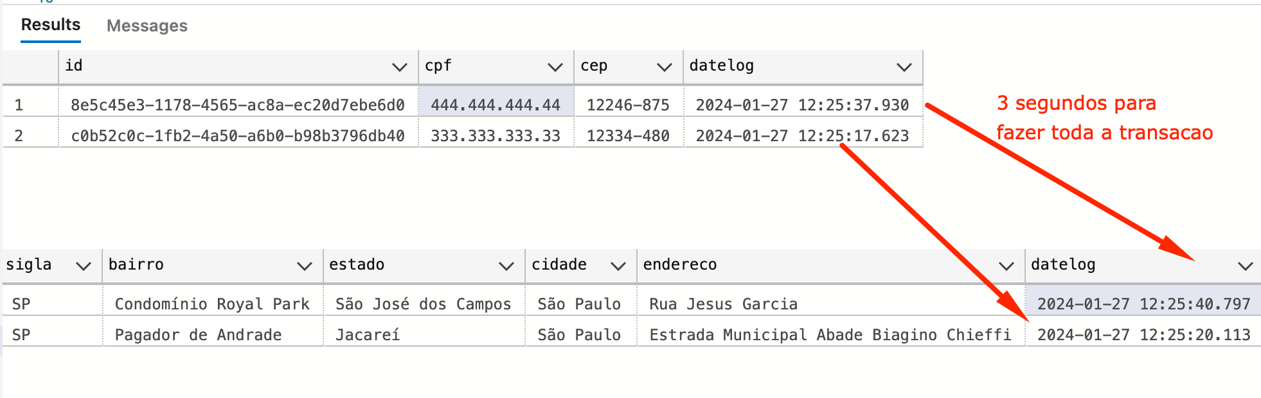This screenshot has height=398, width=1261.
Task: Expand the bottom datelog column chevron
Action: point(1246,266)
